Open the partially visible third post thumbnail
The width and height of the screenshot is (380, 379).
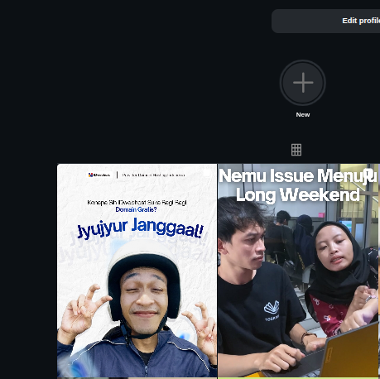(379, 271)
